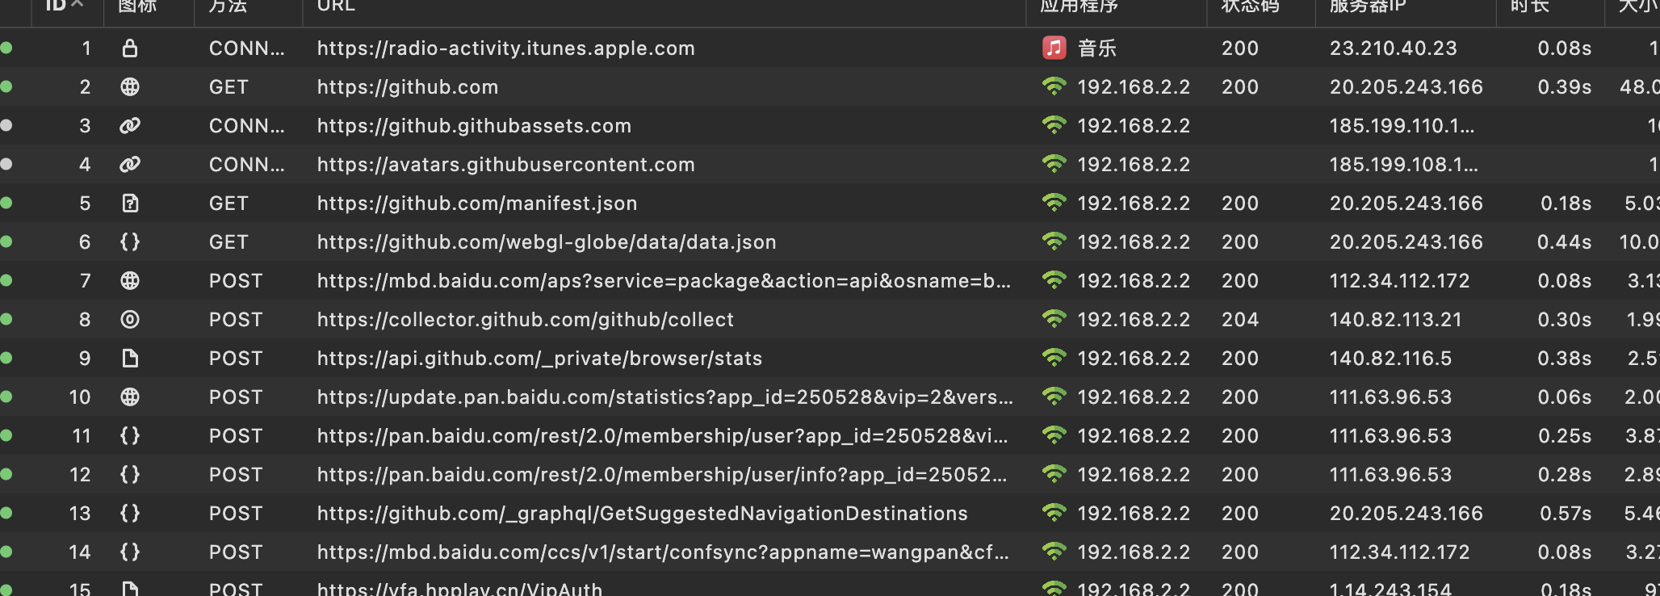This screenshot has height=596, width=1660.
Task: Click the 0.06s duration cell
Action: click(x=1565, y=397)
